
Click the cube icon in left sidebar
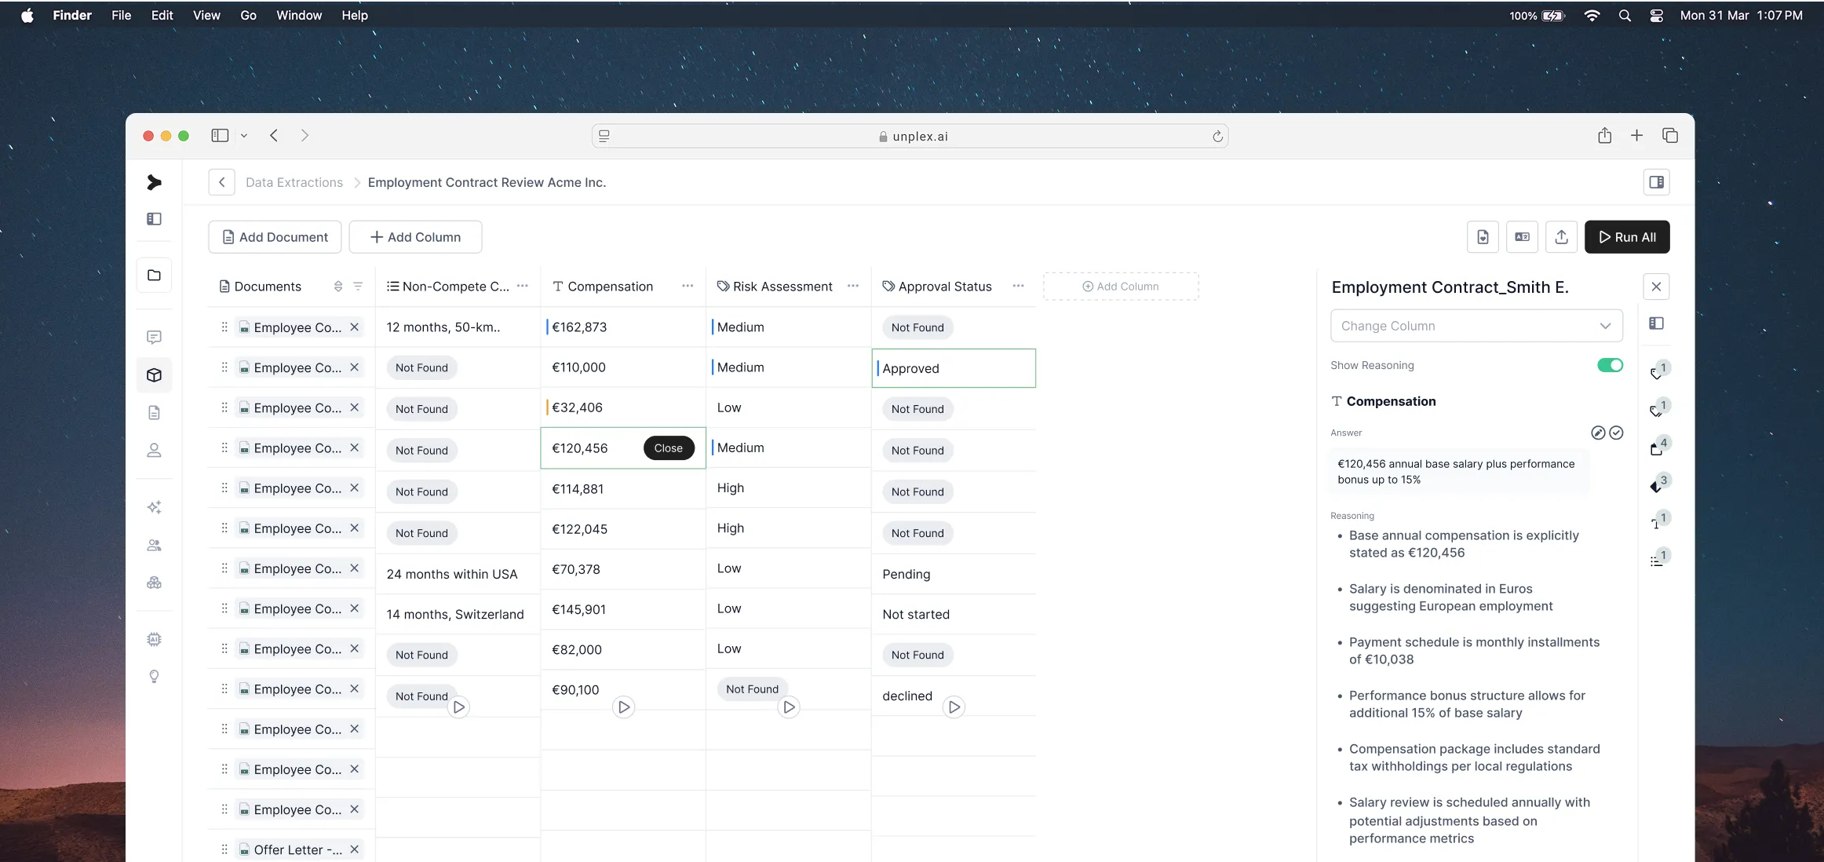point(154,375)
